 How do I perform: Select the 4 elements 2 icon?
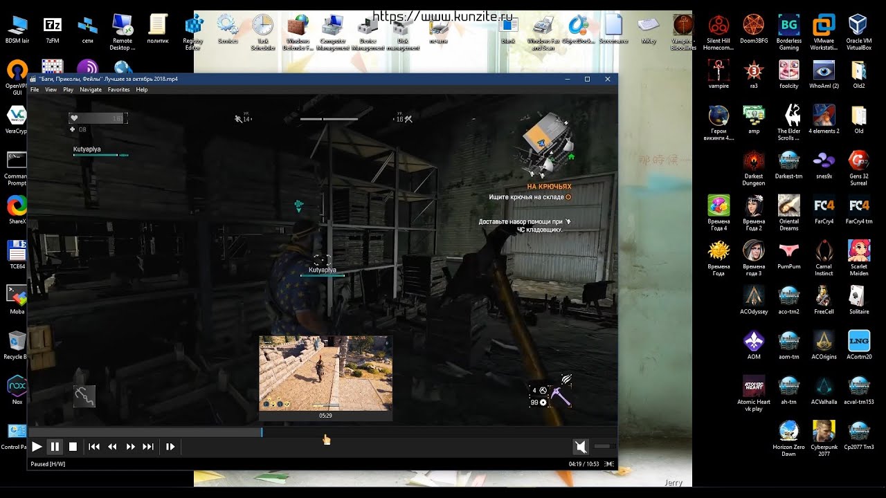click(824, 120)
